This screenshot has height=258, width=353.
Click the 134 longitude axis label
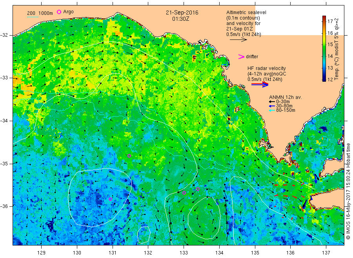tap(219, 253)
